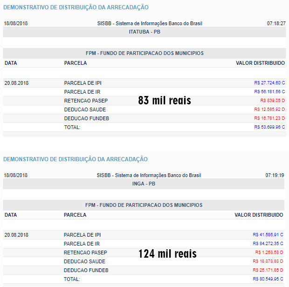
Task: Click the SISBB system line above ITATUBA - PB
Action: pyautogui.click(x=150, y=23)
